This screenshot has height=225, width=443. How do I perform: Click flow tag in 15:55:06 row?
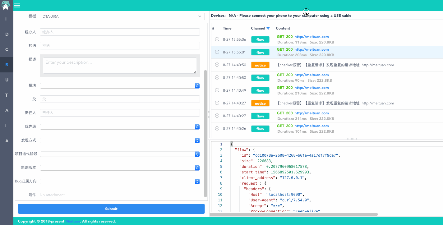260,39
